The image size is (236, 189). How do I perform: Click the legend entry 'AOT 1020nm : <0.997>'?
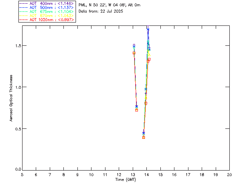47,20
